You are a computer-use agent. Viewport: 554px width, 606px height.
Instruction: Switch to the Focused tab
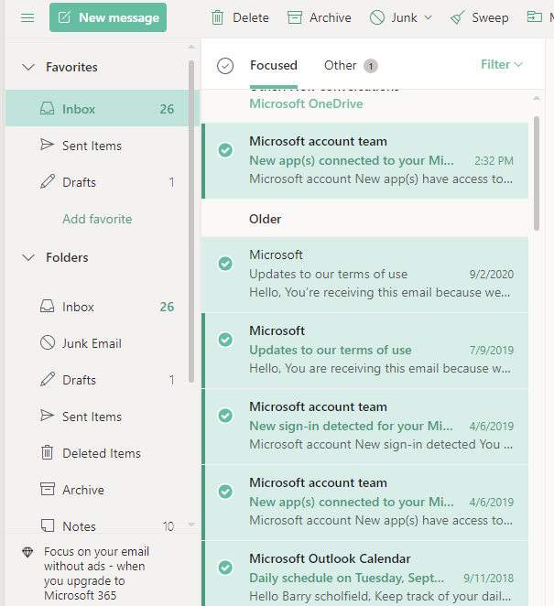point(273,65)
